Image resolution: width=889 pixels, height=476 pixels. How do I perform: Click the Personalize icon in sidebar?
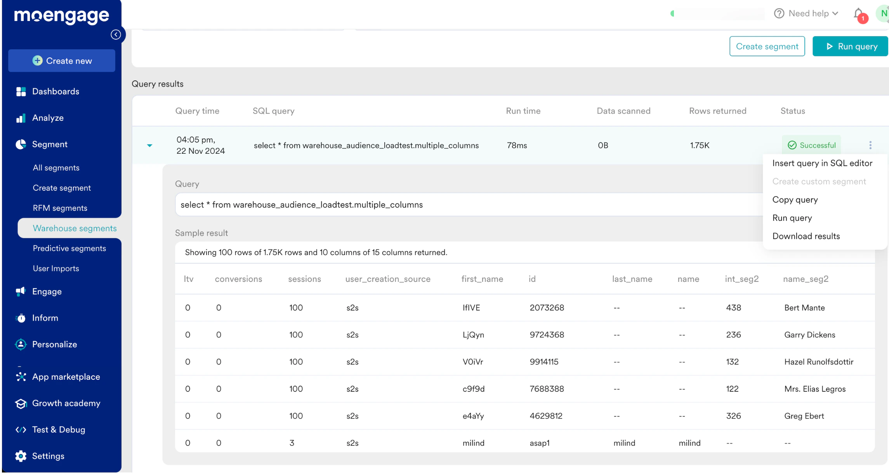21,344
